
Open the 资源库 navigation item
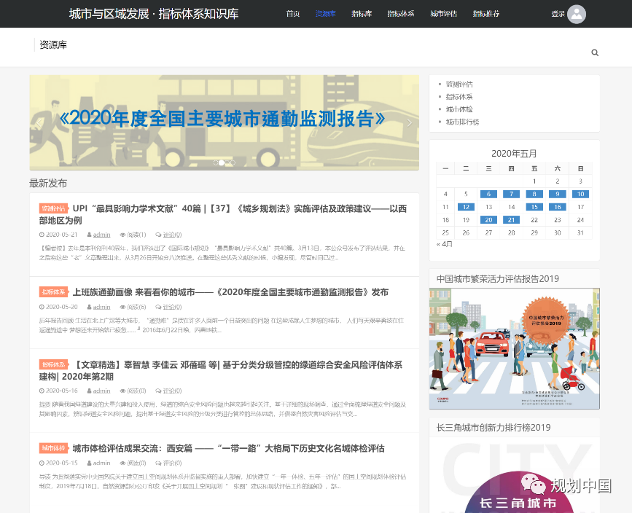click(x=325, y=14)
